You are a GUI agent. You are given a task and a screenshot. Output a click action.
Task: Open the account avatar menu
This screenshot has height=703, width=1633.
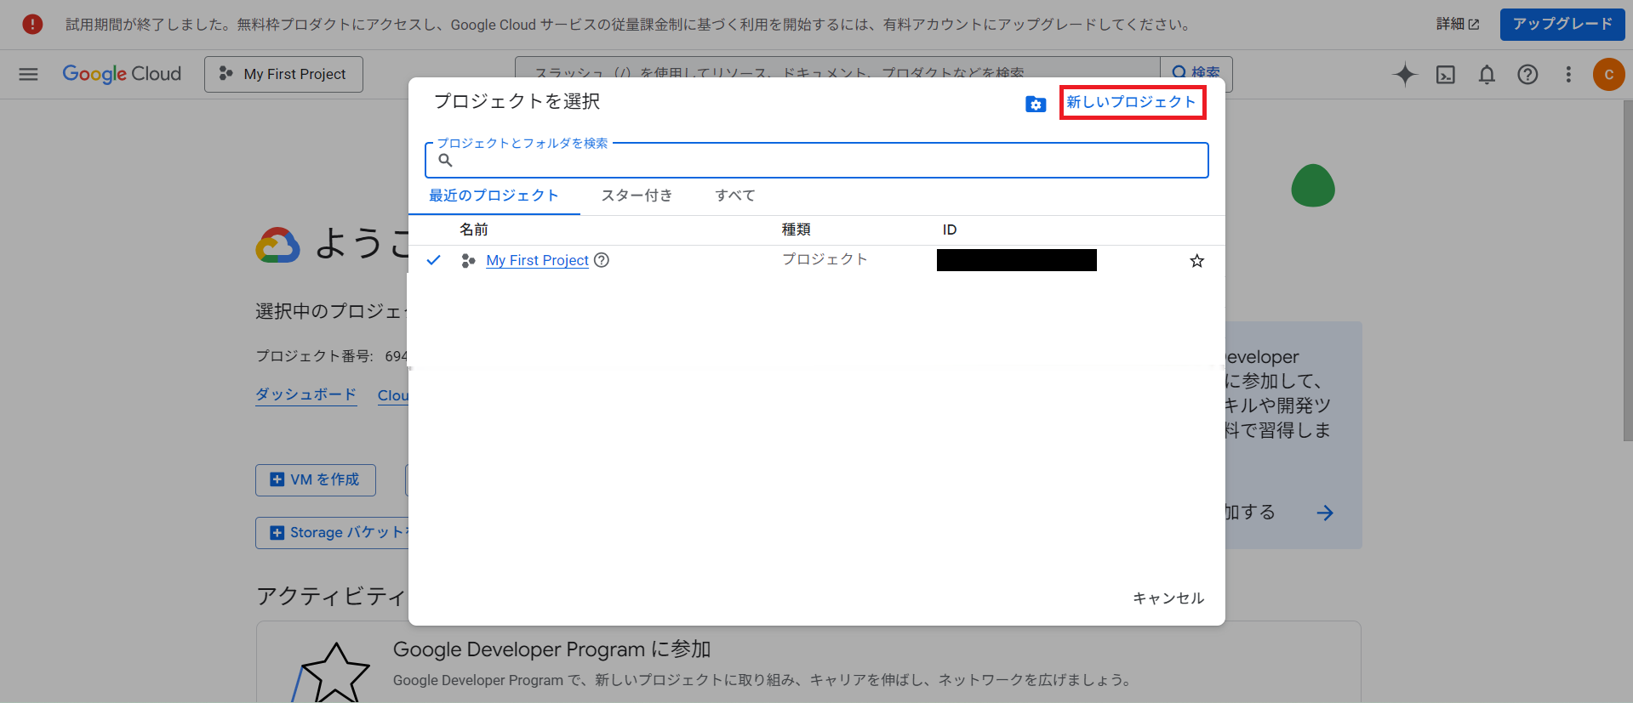1608,75
